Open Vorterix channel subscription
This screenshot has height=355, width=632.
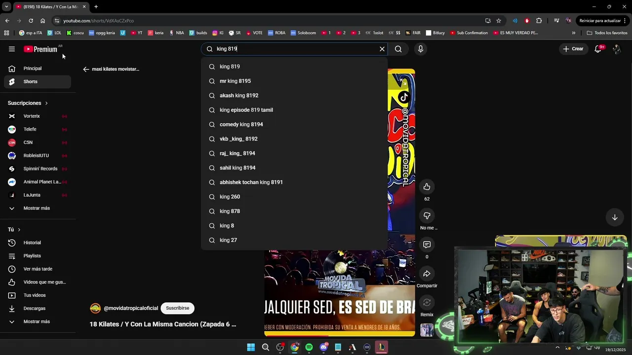coord(38,116)
